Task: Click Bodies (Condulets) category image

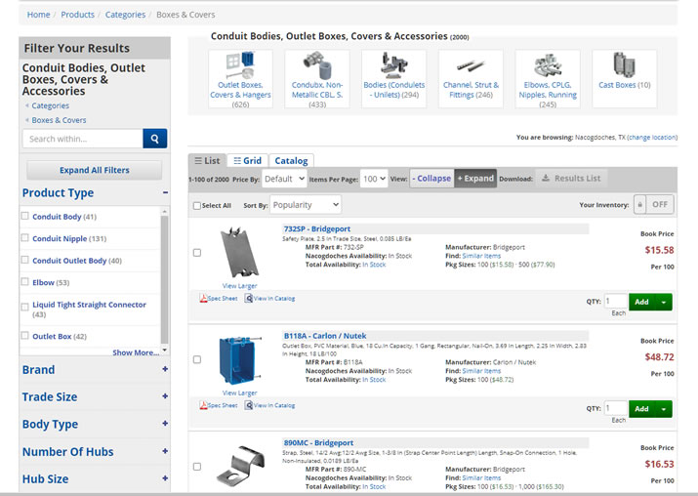Action: pos(393,65)
